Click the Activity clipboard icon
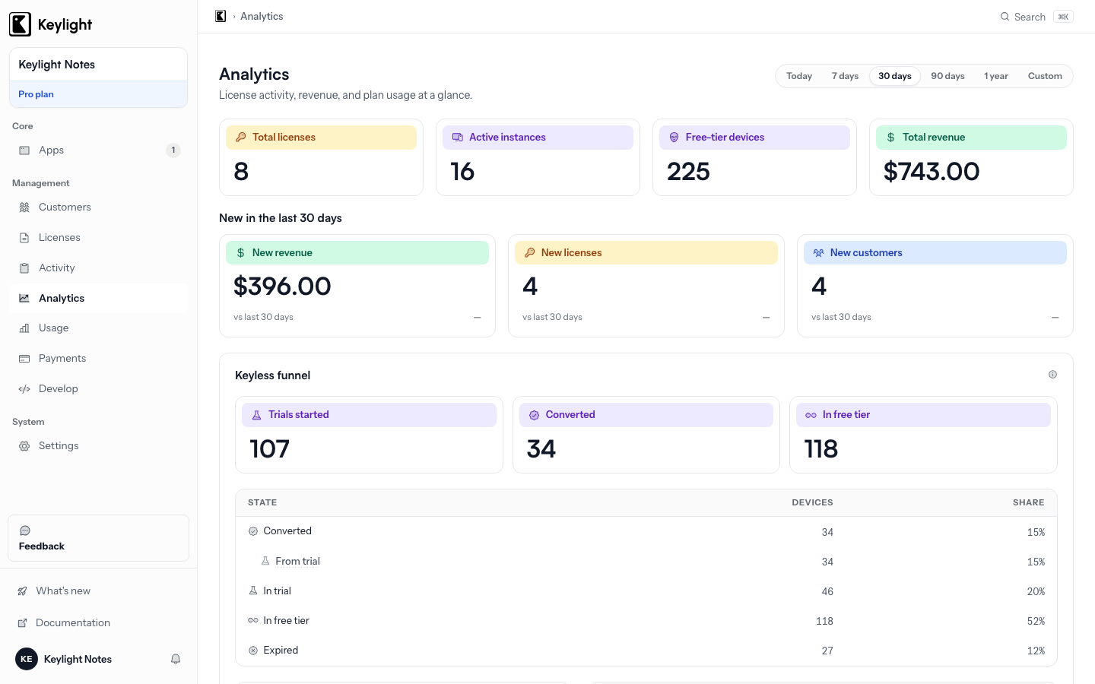Screen dimensions: 1095x684 click(24, 268)
